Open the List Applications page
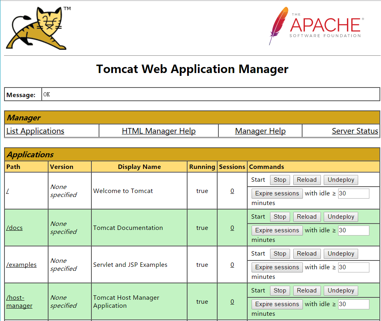381x321 pixels. [x=35, y=131]
